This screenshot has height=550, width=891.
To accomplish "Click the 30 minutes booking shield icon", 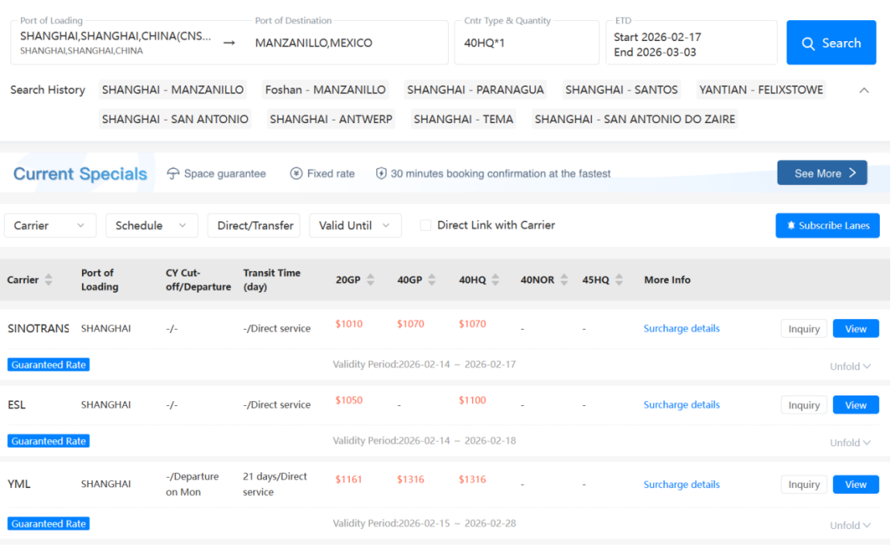I will [381, 174].
